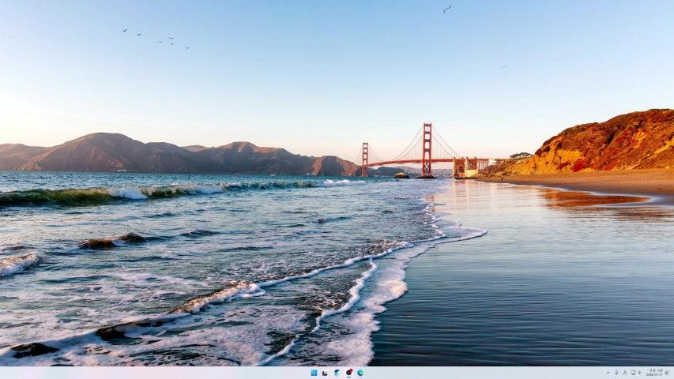Viewport: 674px width, 379px height.
Task: Open Task View from the taskbar
Action: tap(325, 373)
